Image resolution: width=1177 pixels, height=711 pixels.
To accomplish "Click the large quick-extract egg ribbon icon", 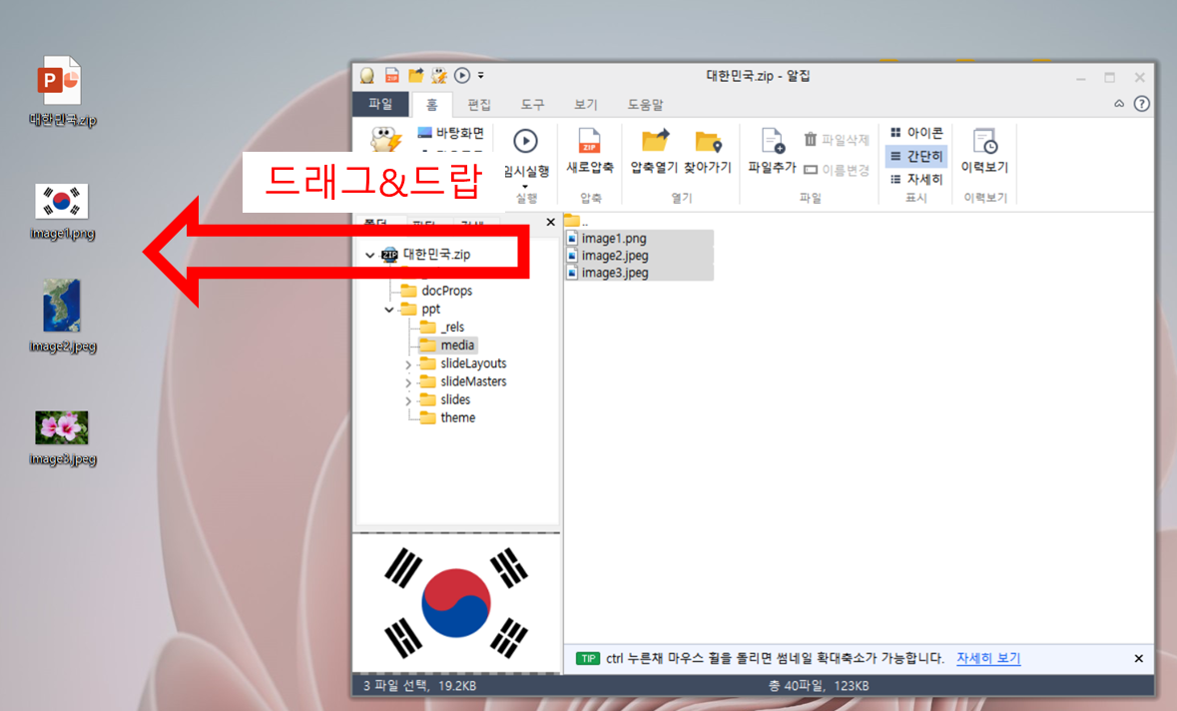I will (385, 140).
